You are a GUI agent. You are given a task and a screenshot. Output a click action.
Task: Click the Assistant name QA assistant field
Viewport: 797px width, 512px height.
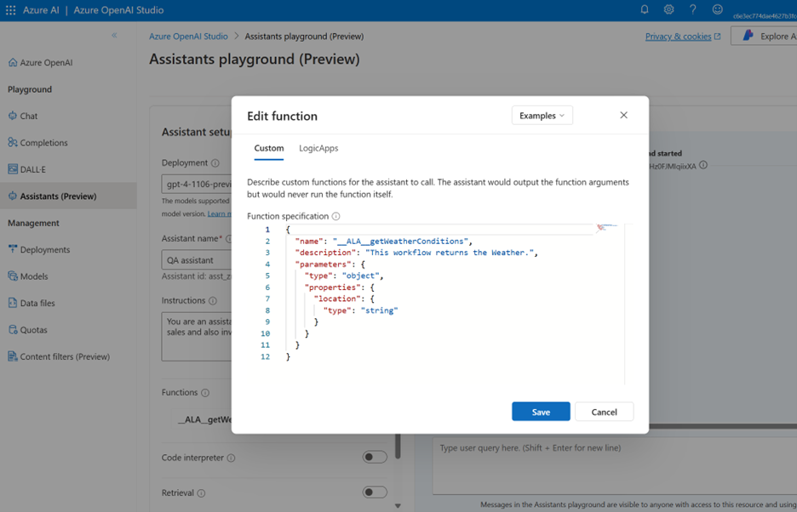197,260
